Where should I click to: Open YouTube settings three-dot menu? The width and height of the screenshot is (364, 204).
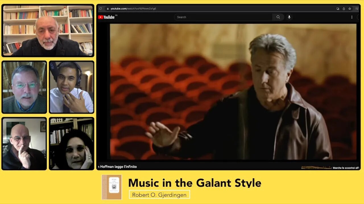pyautogui.click(x=352, y=17)
